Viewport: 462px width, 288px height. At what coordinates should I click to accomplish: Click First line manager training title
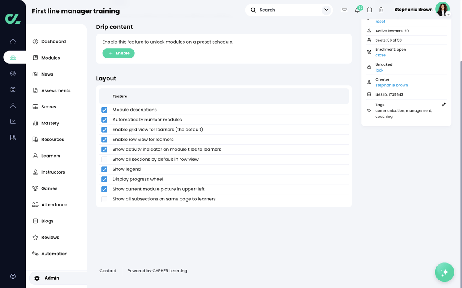pos(76,11)
